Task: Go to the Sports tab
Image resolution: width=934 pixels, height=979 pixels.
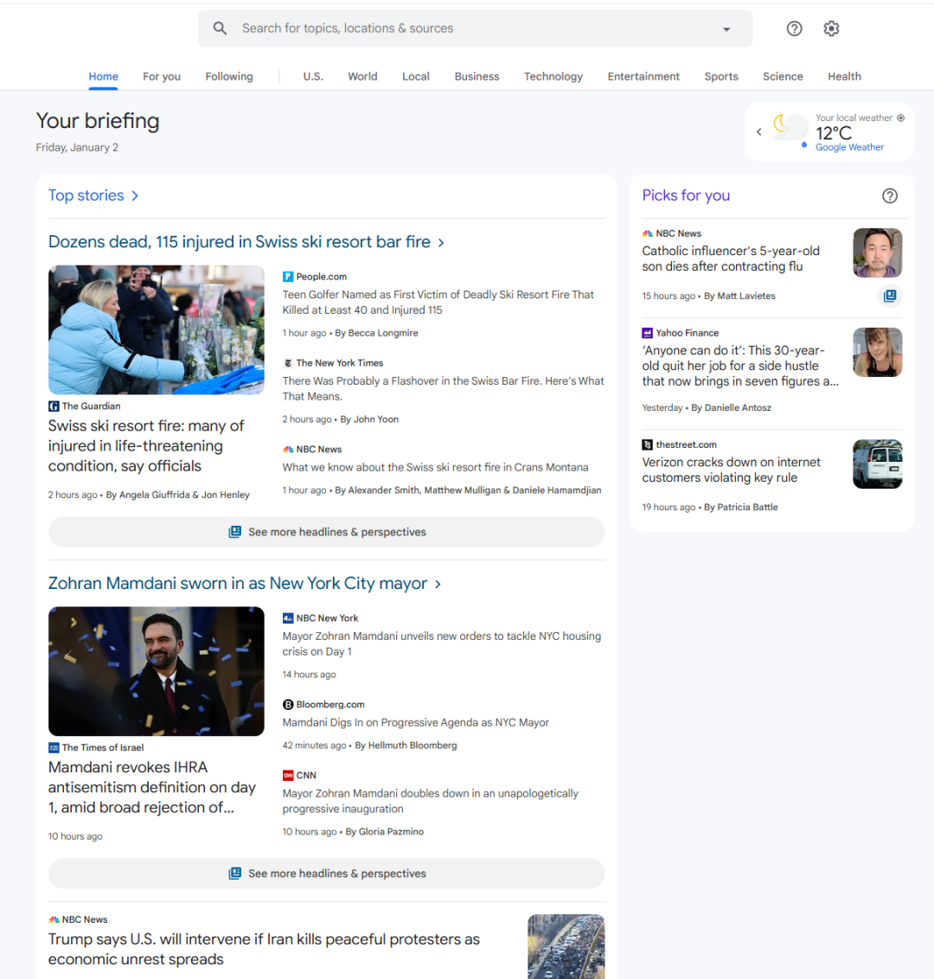Action: pyautogui.click(x=720, y=76)
